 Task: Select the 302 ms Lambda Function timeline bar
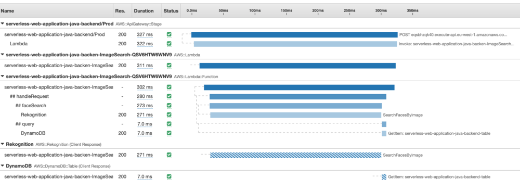(x=299, y=87)
